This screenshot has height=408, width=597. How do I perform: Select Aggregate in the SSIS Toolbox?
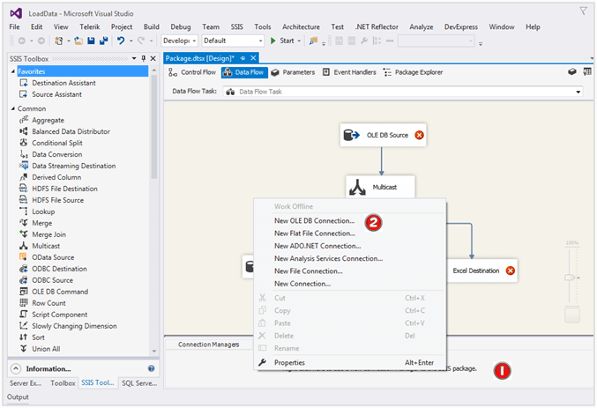pos(48,120)
